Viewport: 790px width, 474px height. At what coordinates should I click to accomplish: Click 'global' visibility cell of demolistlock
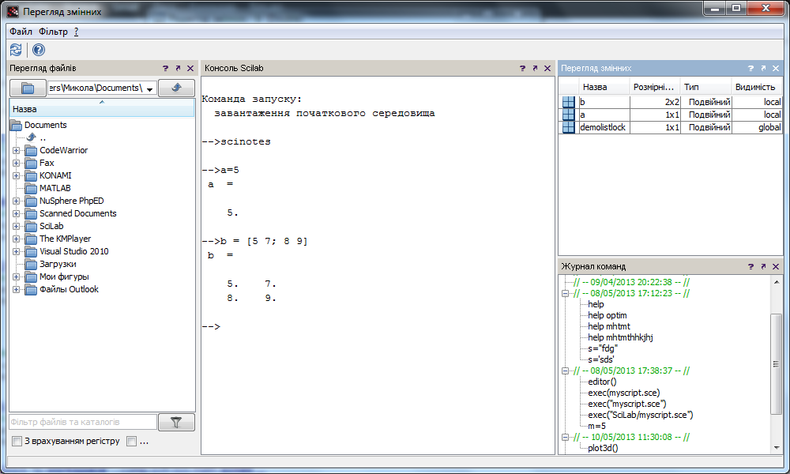pyautogui.click(x=757, y=127)
